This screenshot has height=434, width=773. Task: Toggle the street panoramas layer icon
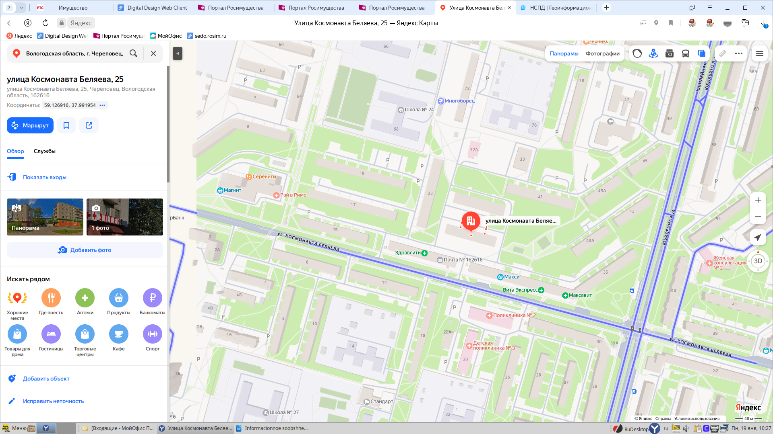coord(653,53)
